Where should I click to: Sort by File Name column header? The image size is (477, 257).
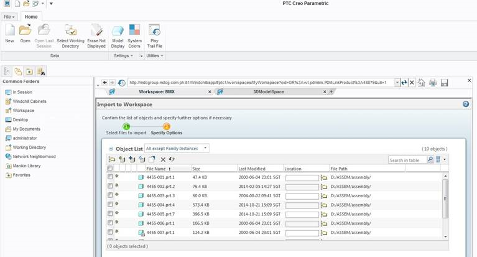pyautogui.click(x=169, y=169)
